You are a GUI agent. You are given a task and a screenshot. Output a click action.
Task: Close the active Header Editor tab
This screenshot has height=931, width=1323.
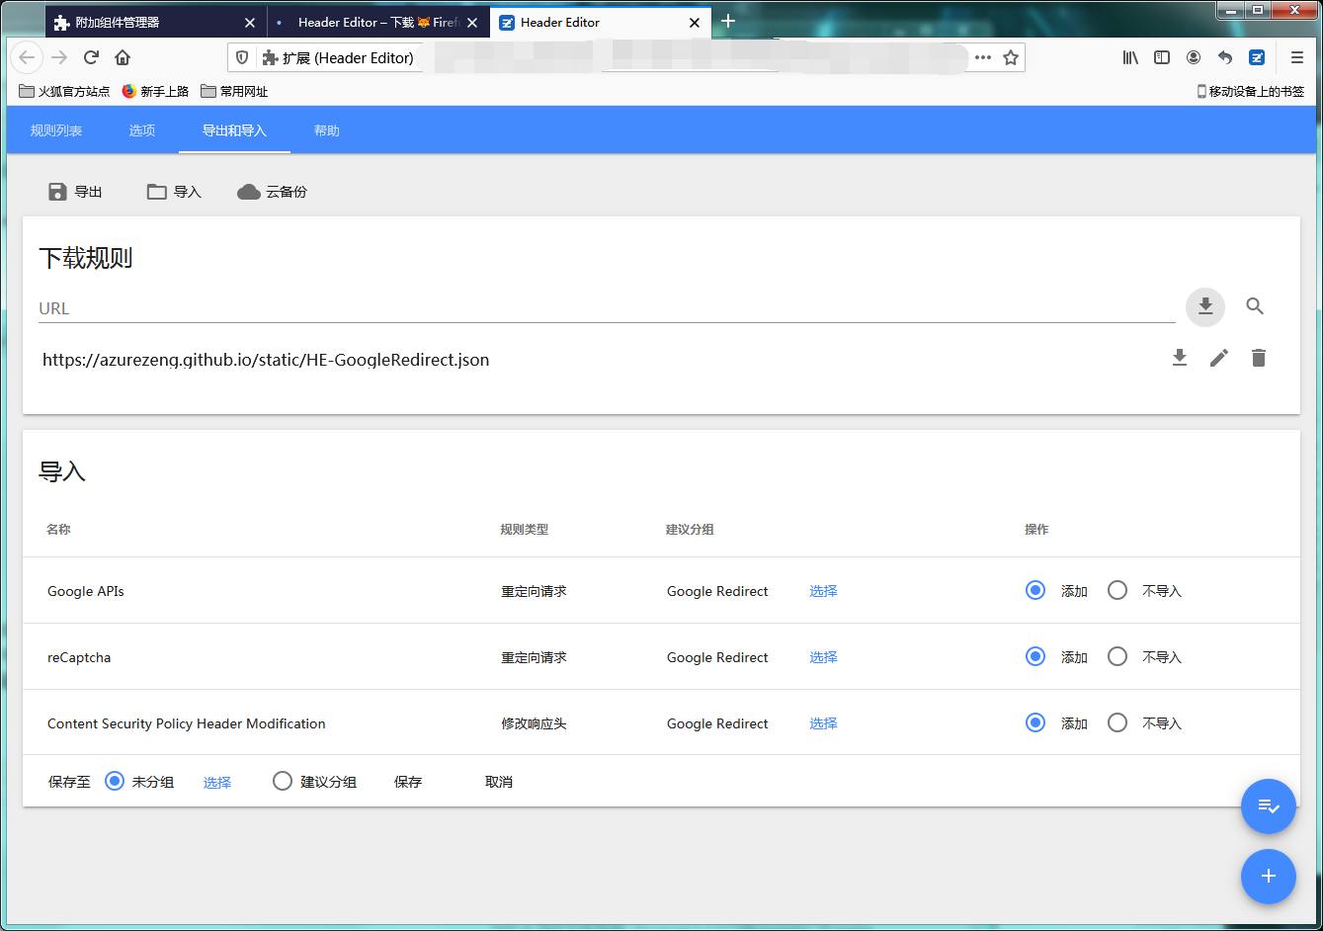pyautogui.click(x=695, y=22)
